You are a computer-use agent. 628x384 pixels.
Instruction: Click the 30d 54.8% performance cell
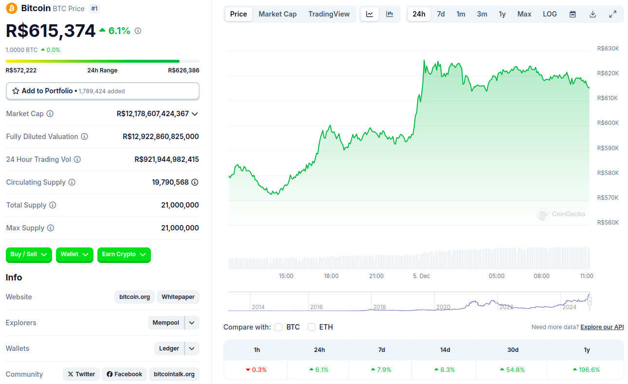pos(513,370)
